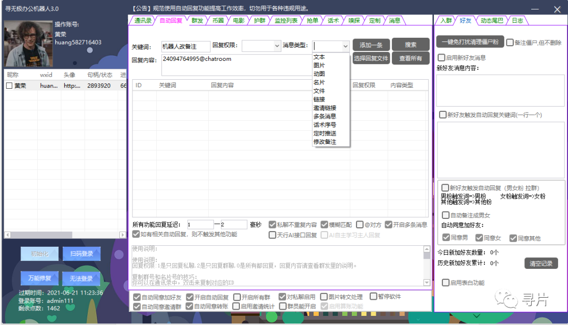Click the 清空记录 button
This screenshot has width=568, height=325.
pyautogui.click(x=541, y=264)
